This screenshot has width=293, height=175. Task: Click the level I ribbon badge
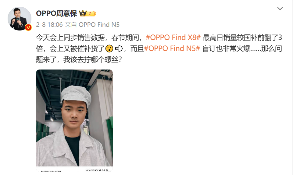pyautogui.click(x=91, y=13)
